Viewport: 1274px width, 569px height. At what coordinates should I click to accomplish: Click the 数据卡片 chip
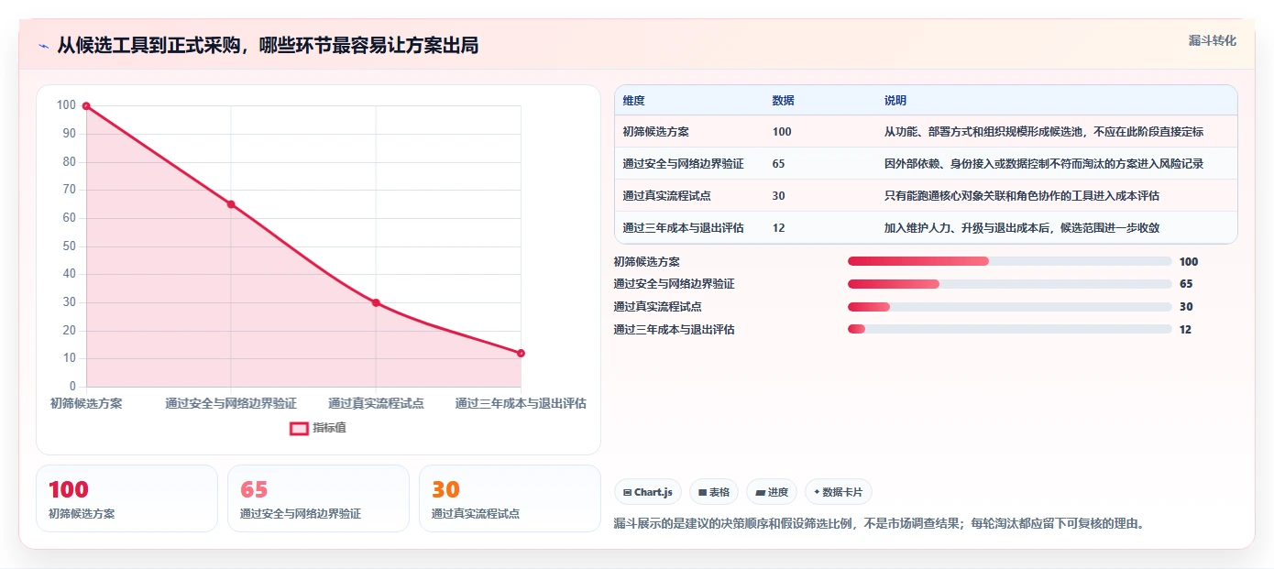838,492
